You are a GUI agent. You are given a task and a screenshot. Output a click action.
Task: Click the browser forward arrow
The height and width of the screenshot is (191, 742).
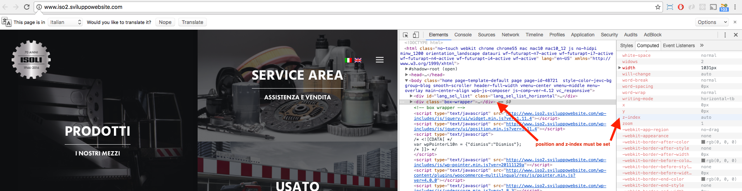tap(16, 7)
